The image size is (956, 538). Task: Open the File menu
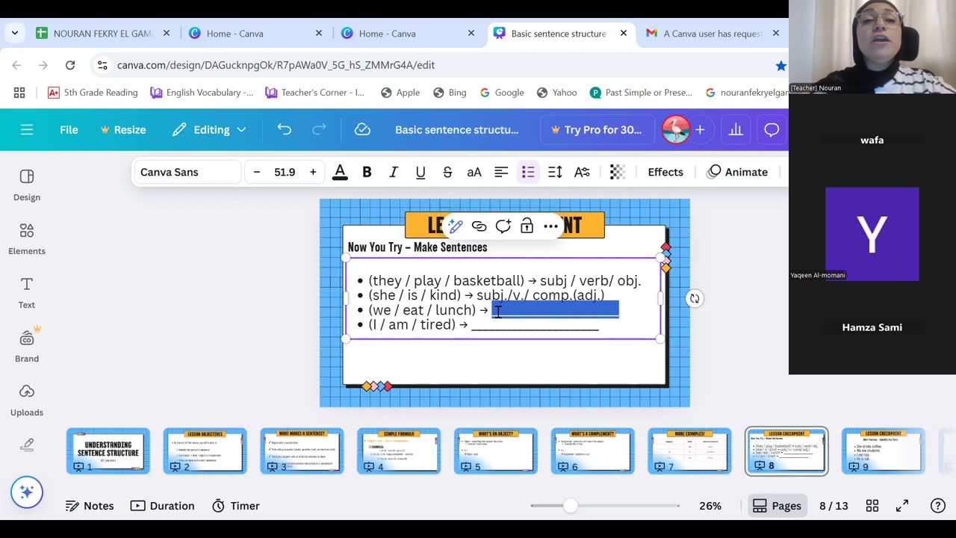click(69, 129)
